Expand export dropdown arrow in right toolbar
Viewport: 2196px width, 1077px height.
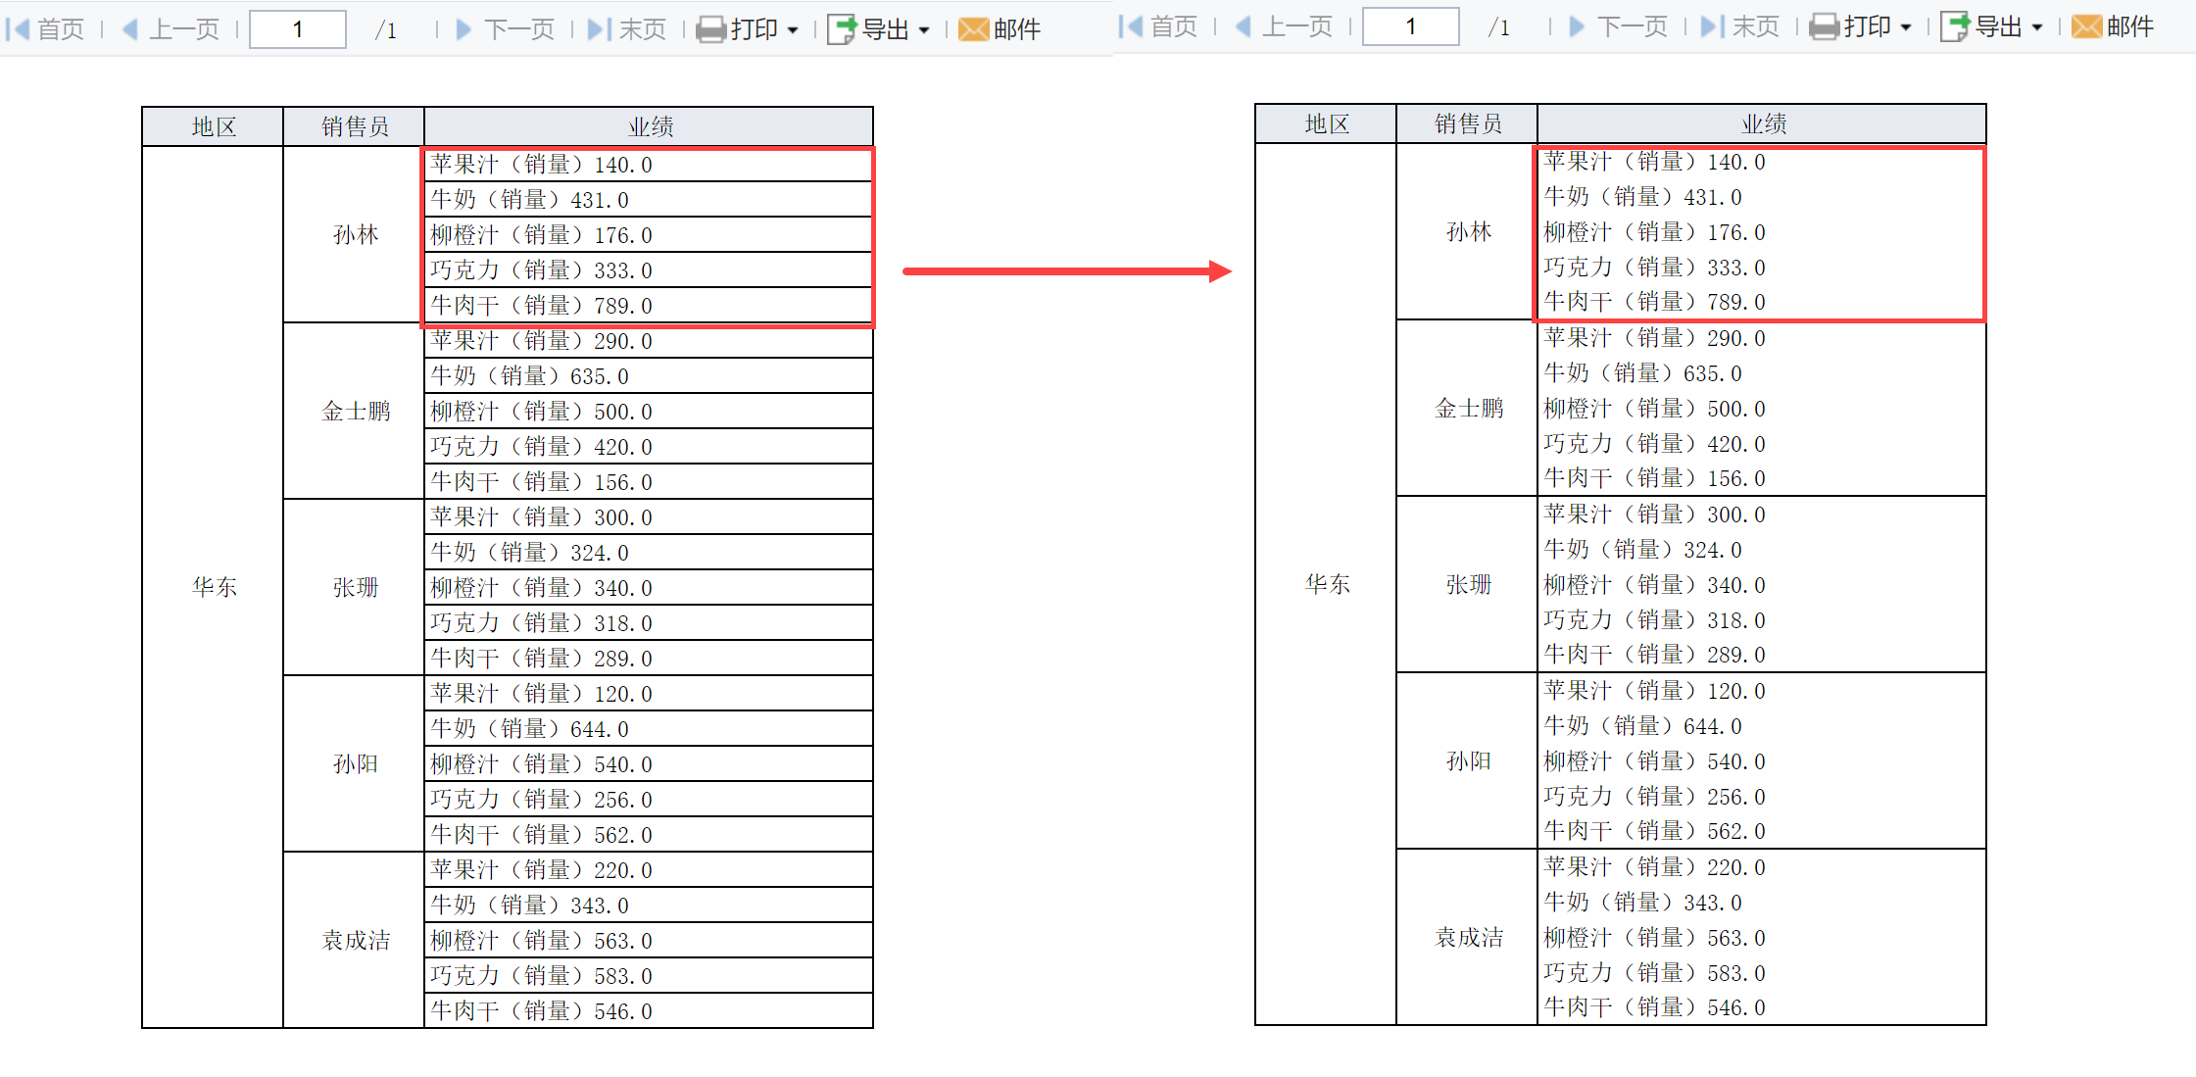pyautogui.click(x=2037, y=27)
